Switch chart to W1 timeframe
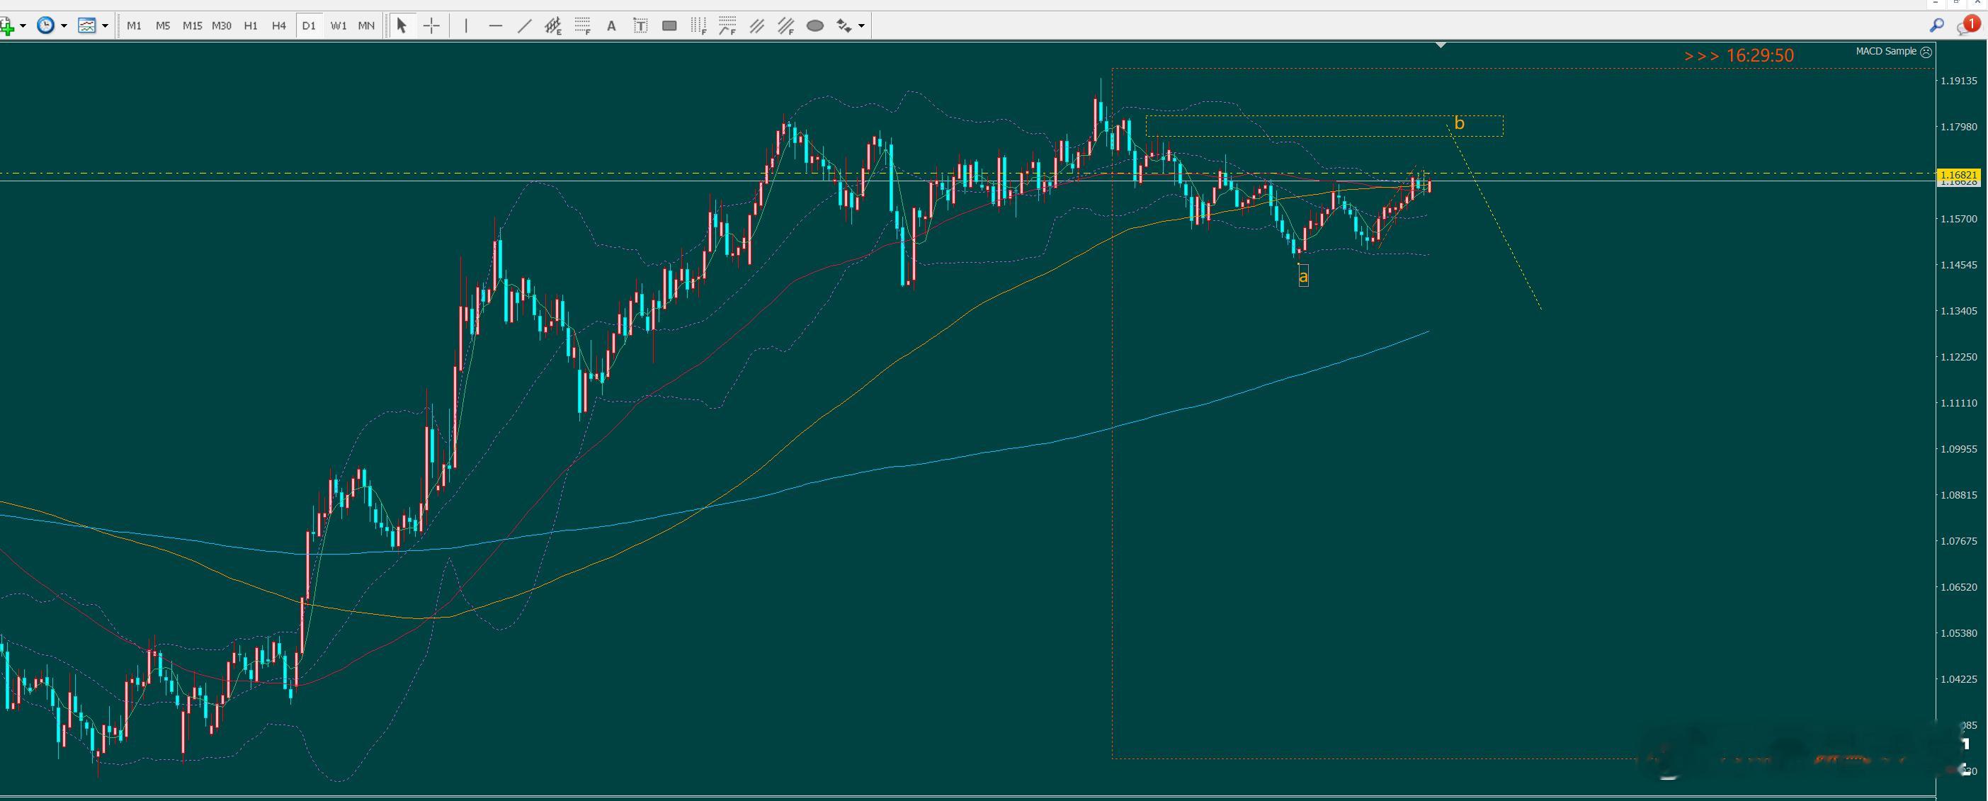 pyautogui.click(x=338, y=25)
